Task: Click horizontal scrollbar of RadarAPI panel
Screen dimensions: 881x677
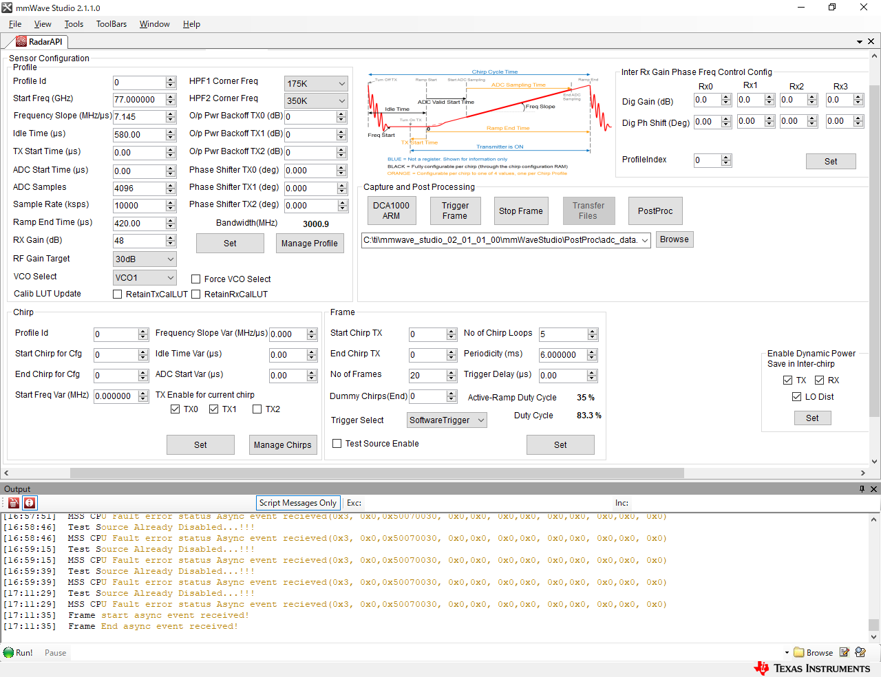Action: tap(377, 473)
